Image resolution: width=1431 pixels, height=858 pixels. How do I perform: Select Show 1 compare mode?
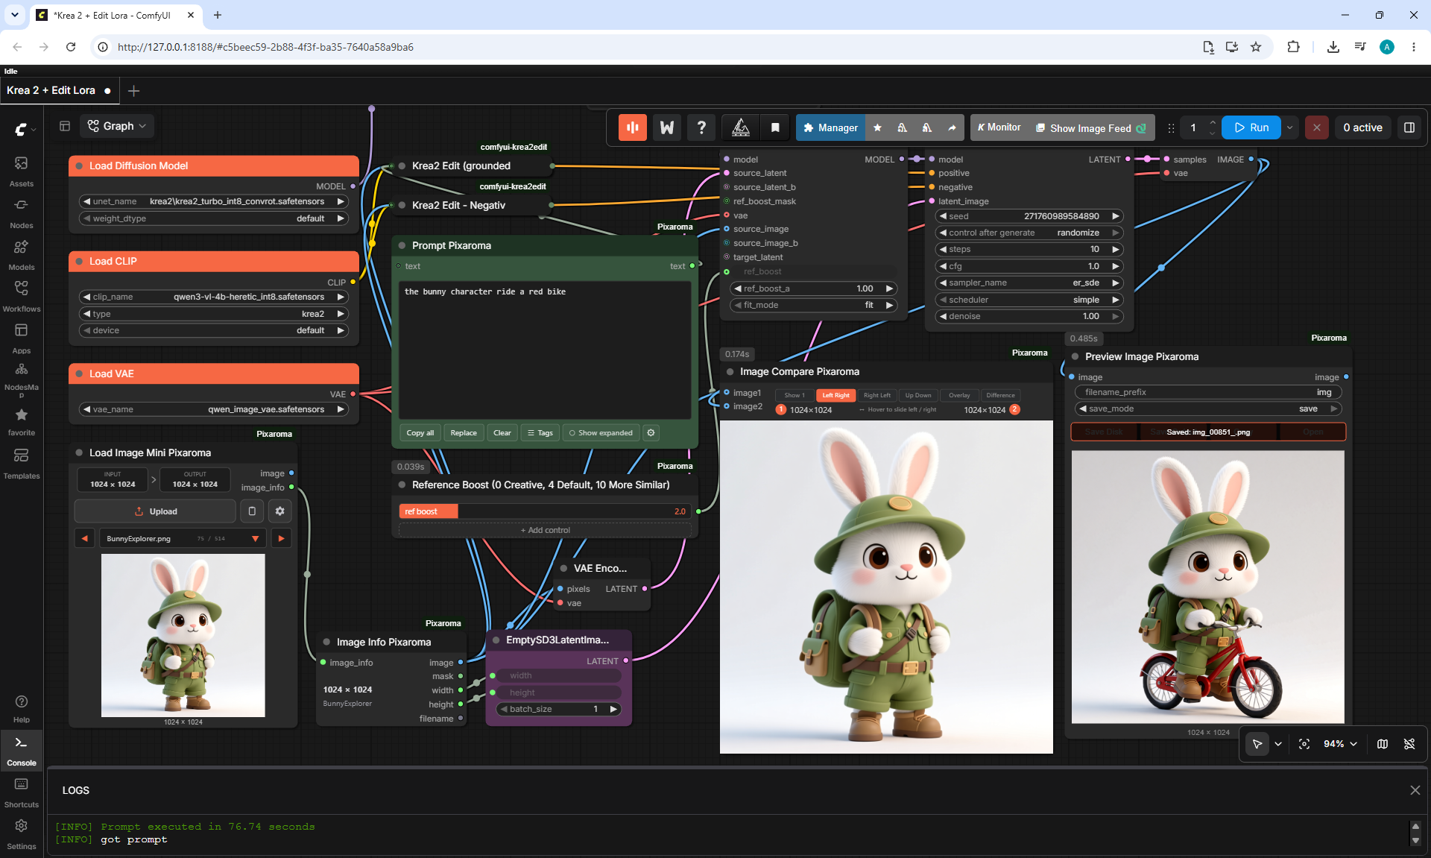tap(795, 395)
